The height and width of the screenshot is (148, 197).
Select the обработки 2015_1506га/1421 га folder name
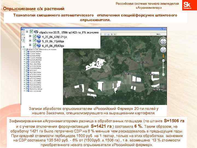[69, 32]
